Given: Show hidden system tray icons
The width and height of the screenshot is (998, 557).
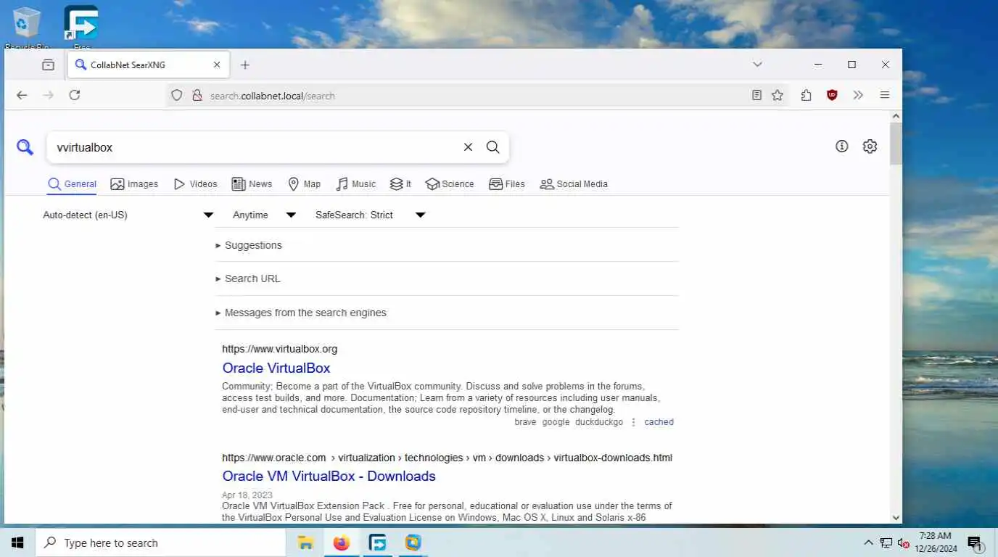Looking at the screenshot, I should [868, 542].
